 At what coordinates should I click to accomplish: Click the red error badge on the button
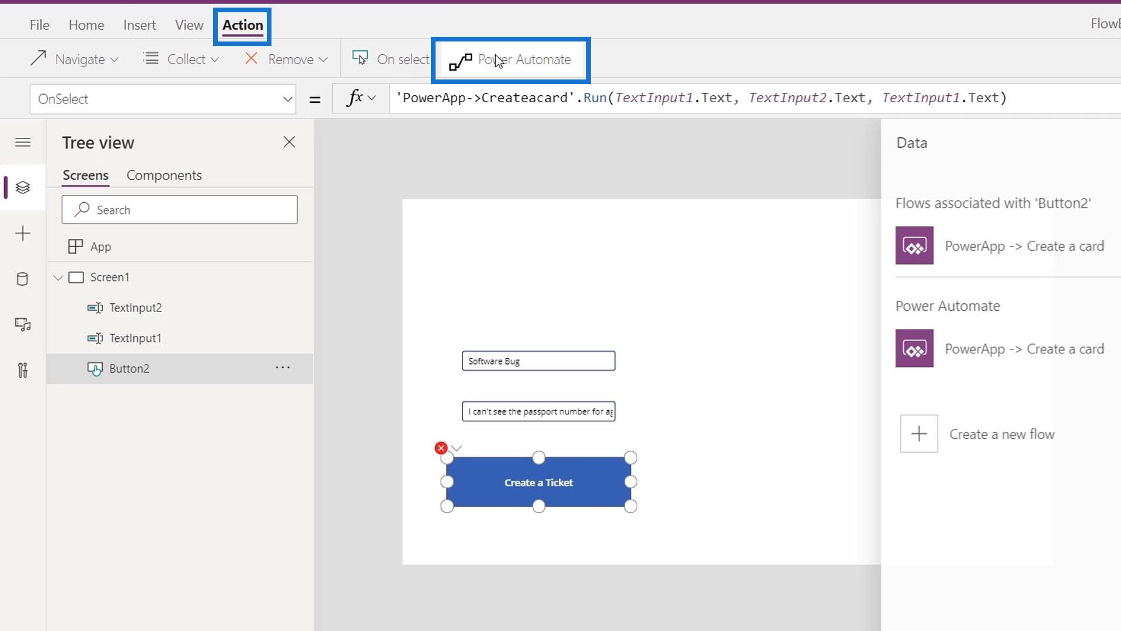coord(441,448)
